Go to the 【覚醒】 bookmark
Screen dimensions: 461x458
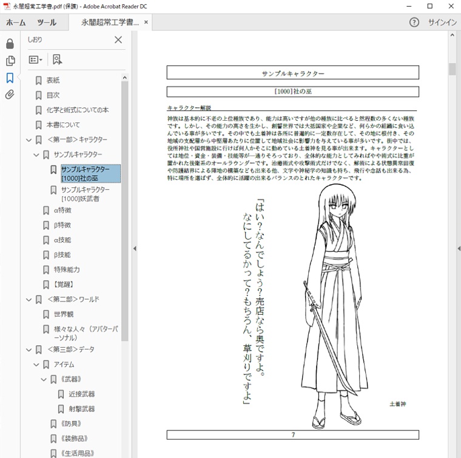pos(64,285)
